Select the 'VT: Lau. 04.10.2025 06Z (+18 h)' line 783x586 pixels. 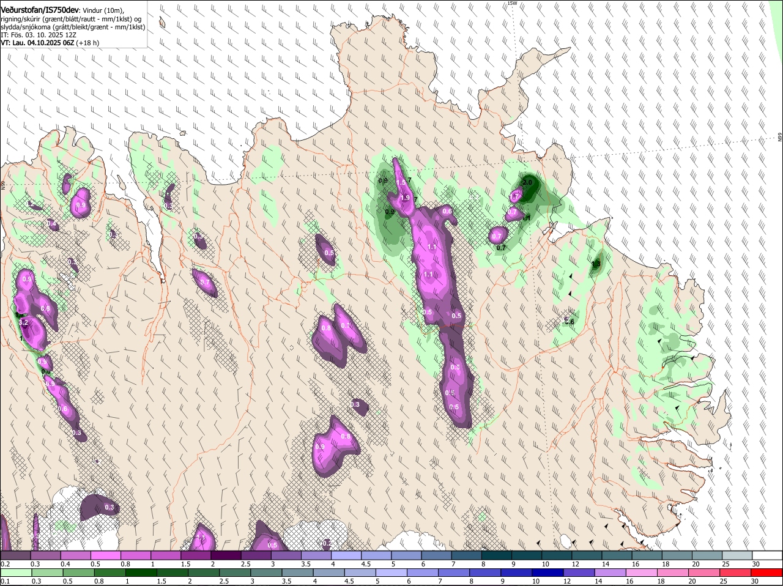(x=50, y=43)
